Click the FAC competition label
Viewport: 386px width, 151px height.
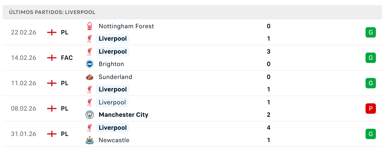[67, 58]
